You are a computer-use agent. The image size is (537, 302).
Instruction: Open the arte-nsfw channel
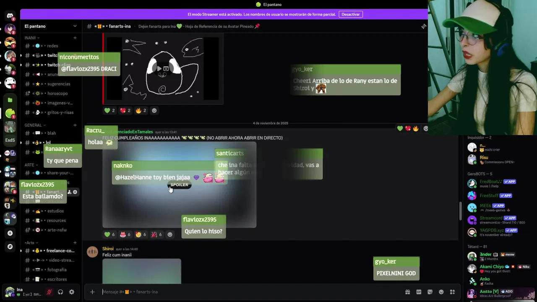[50, 230]
